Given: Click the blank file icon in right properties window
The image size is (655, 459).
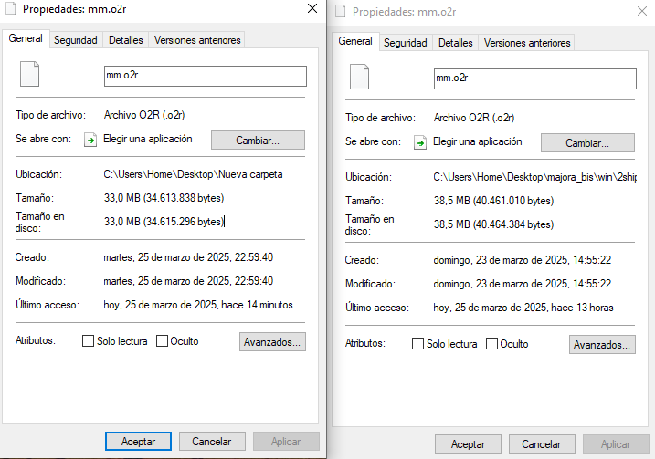Looking at the screenshot, I should click(359, 77).
